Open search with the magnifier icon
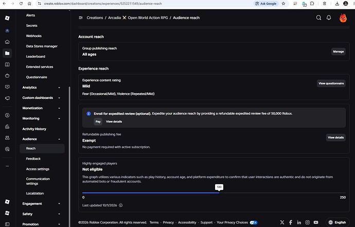The width and height of the screenshot is (355, 227). (318, 18)
